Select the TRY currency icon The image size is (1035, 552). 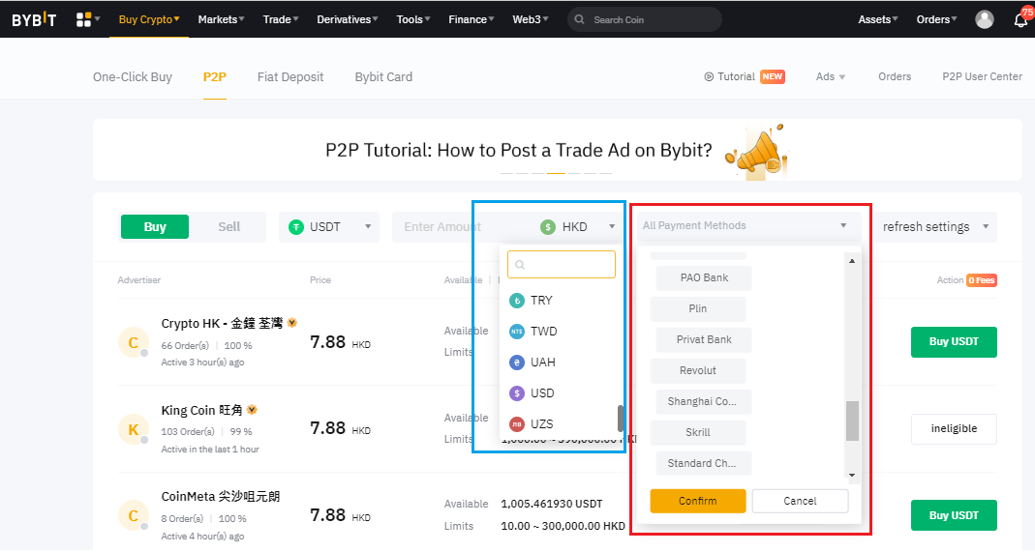(517, 301)
